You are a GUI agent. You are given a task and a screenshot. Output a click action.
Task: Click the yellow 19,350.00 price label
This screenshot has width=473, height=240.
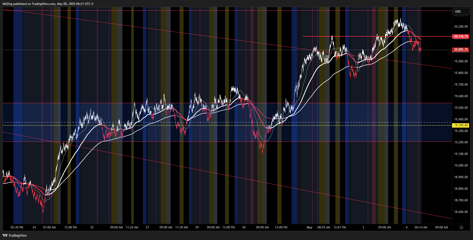[461, 125]
